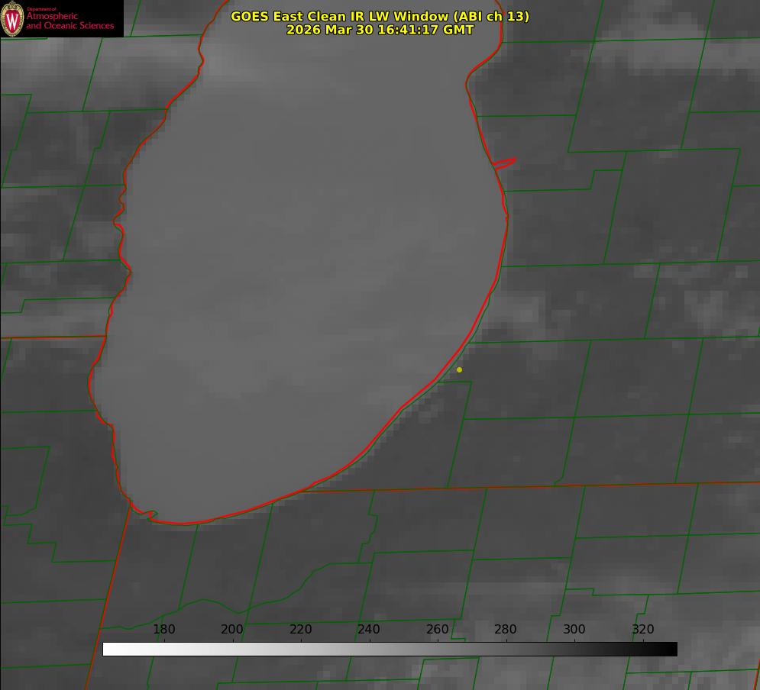Screen dimensions: 760x690
Task: Select the 200 colorbar tick label
Action: pyautogui.click(x=232, y=629)
